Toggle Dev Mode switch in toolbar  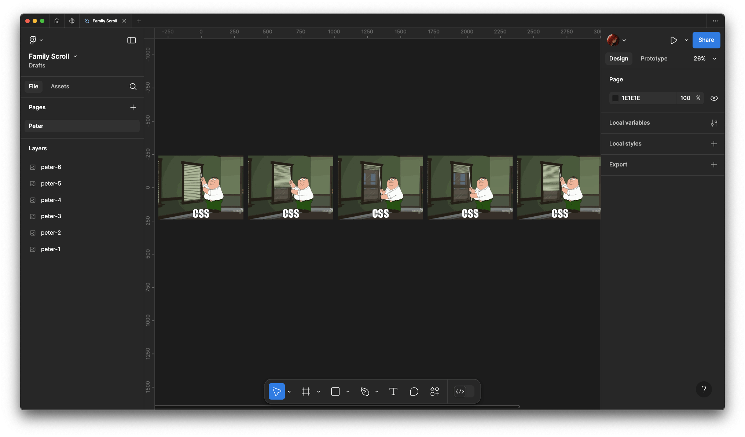click(x=464, y=392)
